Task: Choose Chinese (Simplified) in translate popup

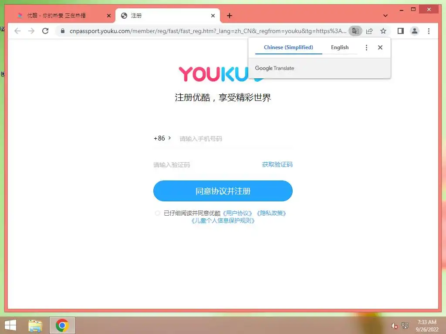Action: pos(288,47)
